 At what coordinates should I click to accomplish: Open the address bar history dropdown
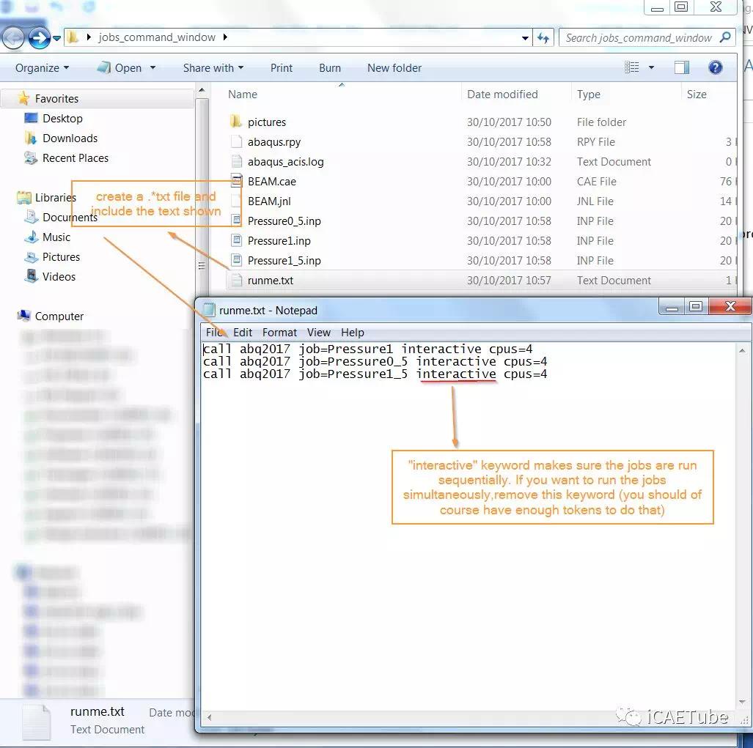(526, 38)
